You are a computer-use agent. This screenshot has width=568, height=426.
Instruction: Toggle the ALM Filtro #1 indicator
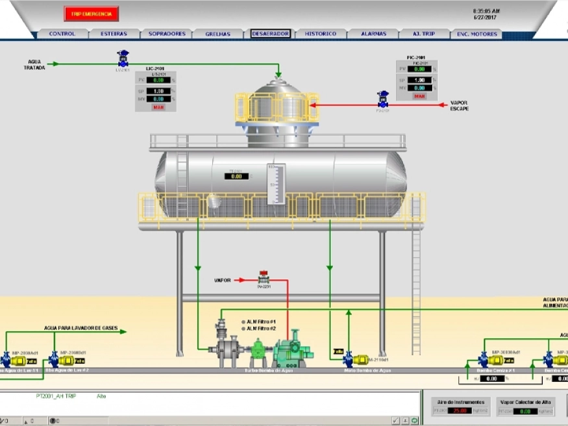[x=243, y=321]
